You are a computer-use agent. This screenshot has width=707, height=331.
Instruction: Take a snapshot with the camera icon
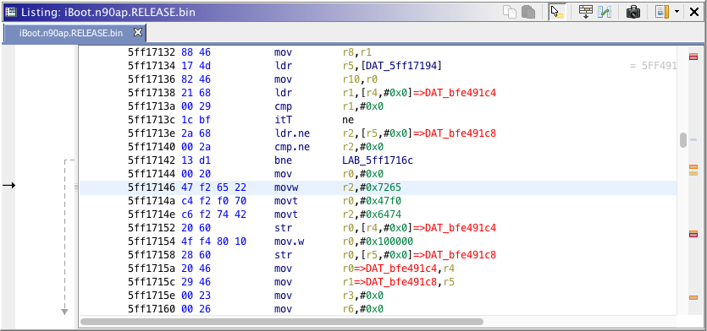click(633, 12)
